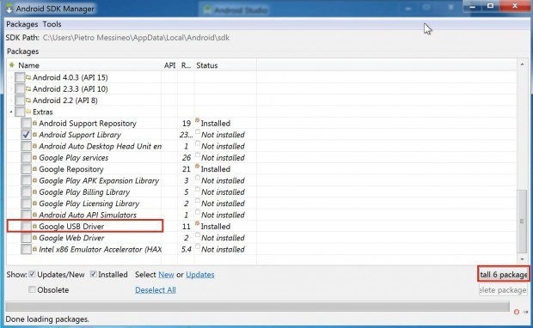The image size is (533, 328).
Task: Enable the Obsolete show filter
Action: tap(32, 289)
